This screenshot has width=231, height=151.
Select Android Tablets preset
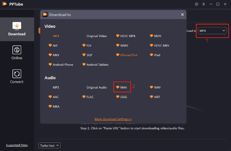97,65
